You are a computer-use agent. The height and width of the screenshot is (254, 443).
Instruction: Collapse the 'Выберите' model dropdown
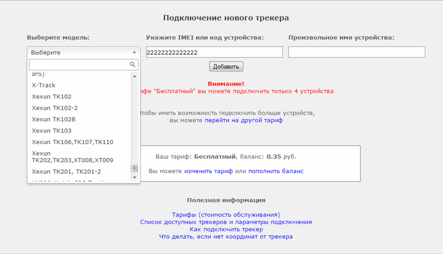tap(83, 52)
